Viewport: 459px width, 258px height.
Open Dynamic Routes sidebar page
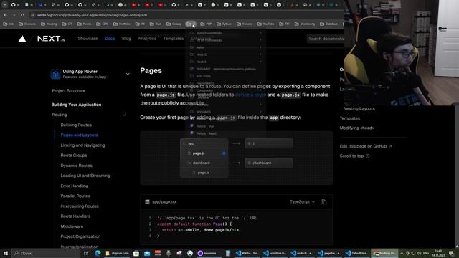pos(77,166)
